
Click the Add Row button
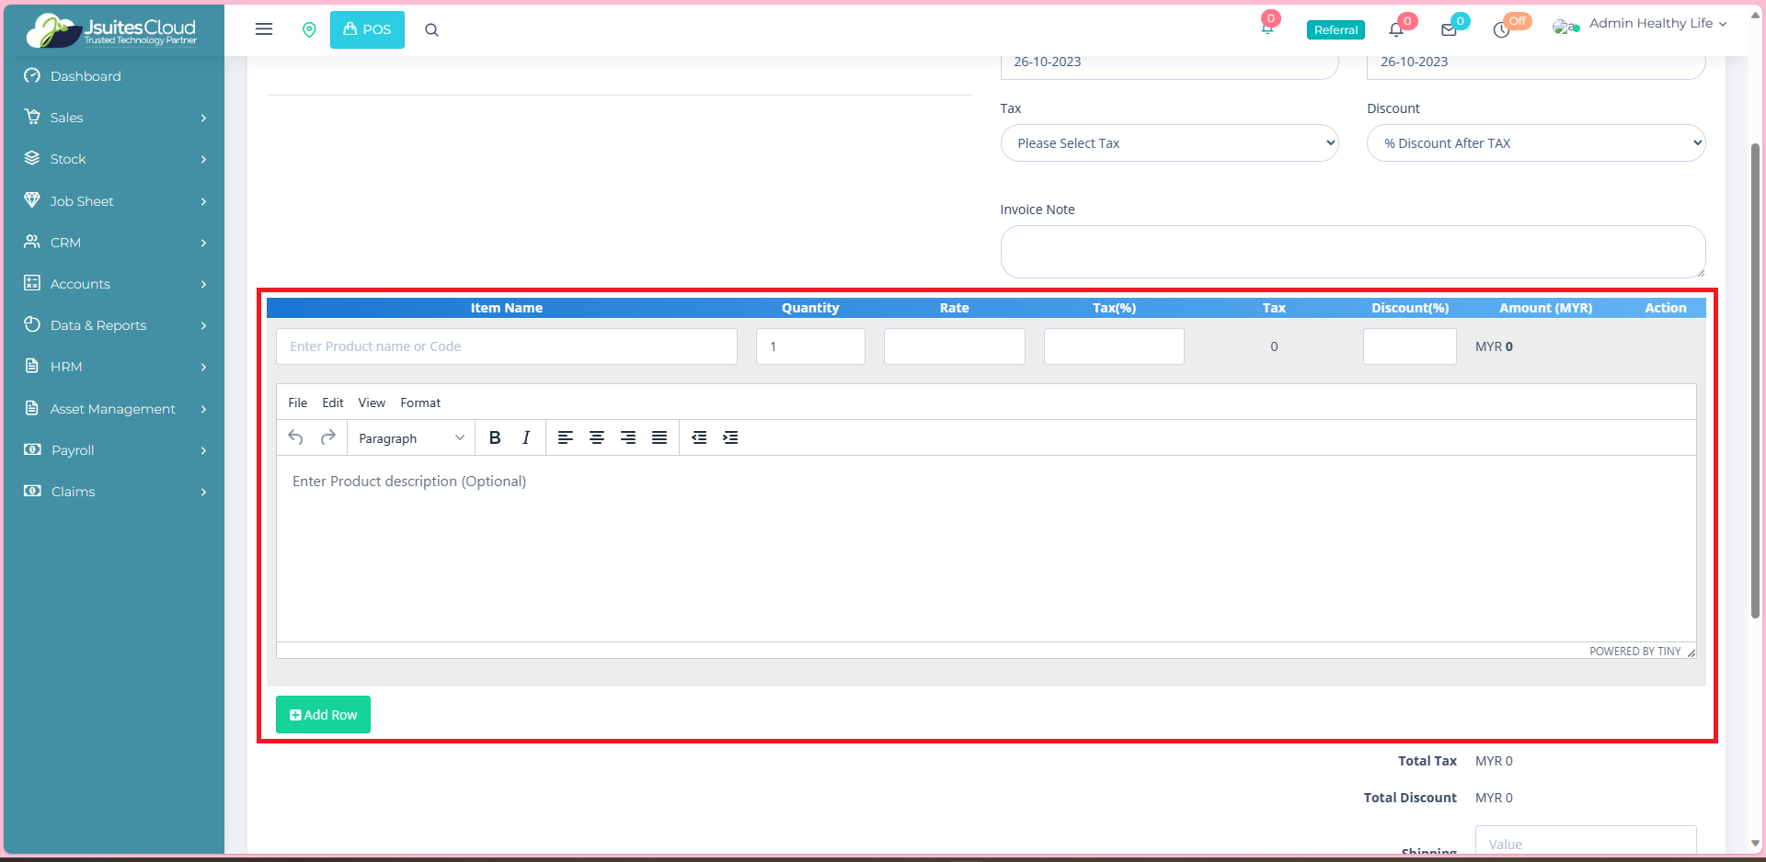click(323, 715)
